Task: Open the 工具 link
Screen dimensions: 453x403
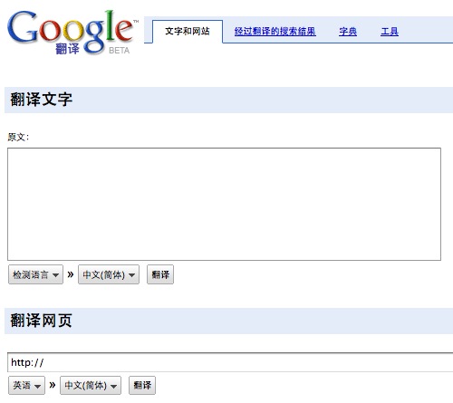Action: (390, 32)
